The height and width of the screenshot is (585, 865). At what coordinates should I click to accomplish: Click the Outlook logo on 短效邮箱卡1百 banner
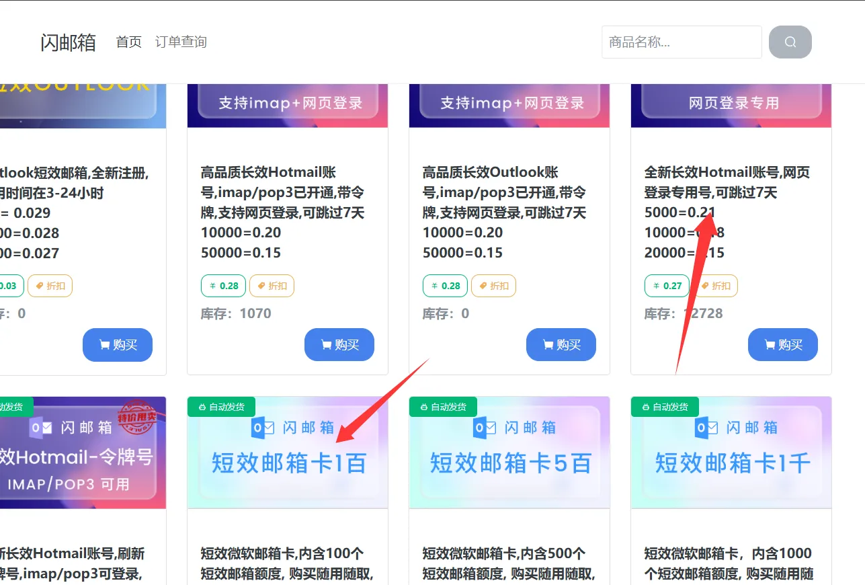click(263, 428)
